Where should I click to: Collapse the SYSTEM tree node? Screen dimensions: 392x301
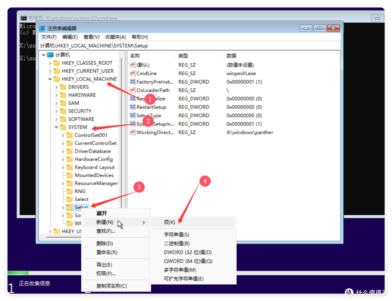point(57,127)
